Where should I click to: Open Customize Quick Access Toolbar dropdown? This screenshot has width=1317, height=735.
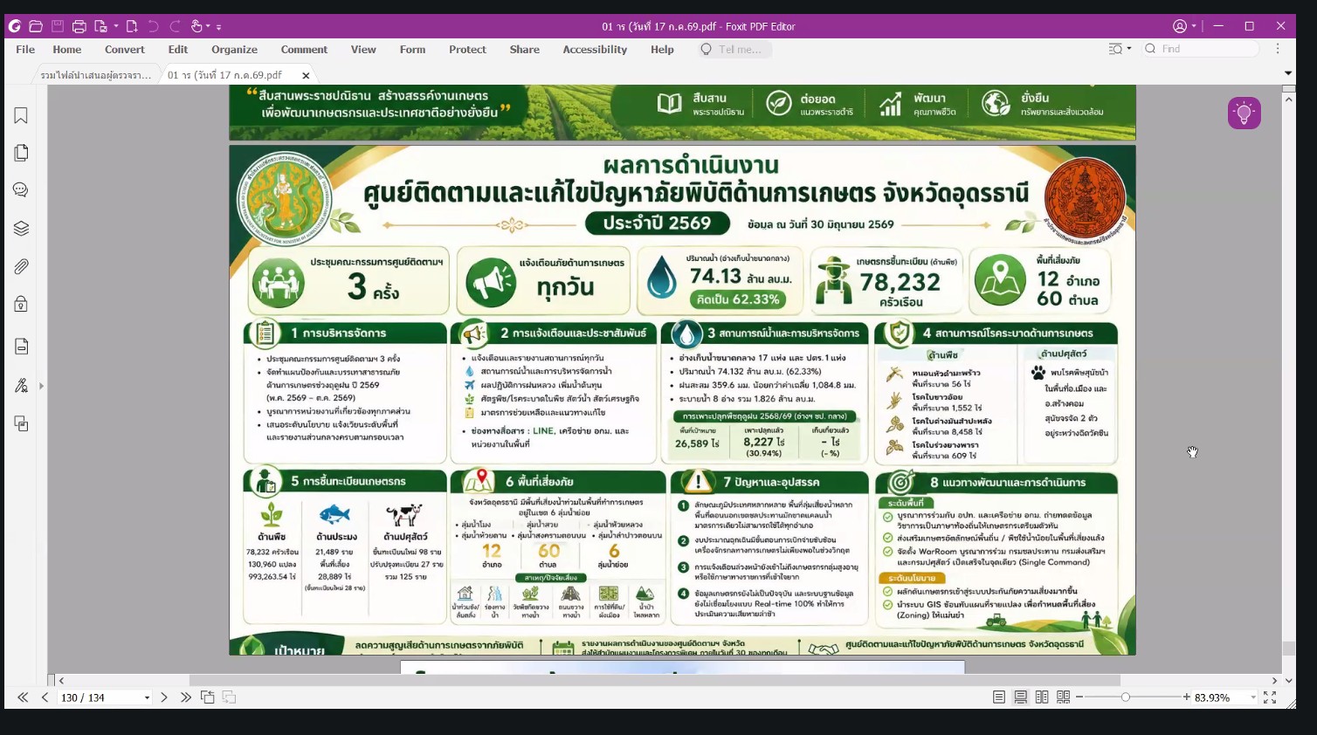click(219, 27)
